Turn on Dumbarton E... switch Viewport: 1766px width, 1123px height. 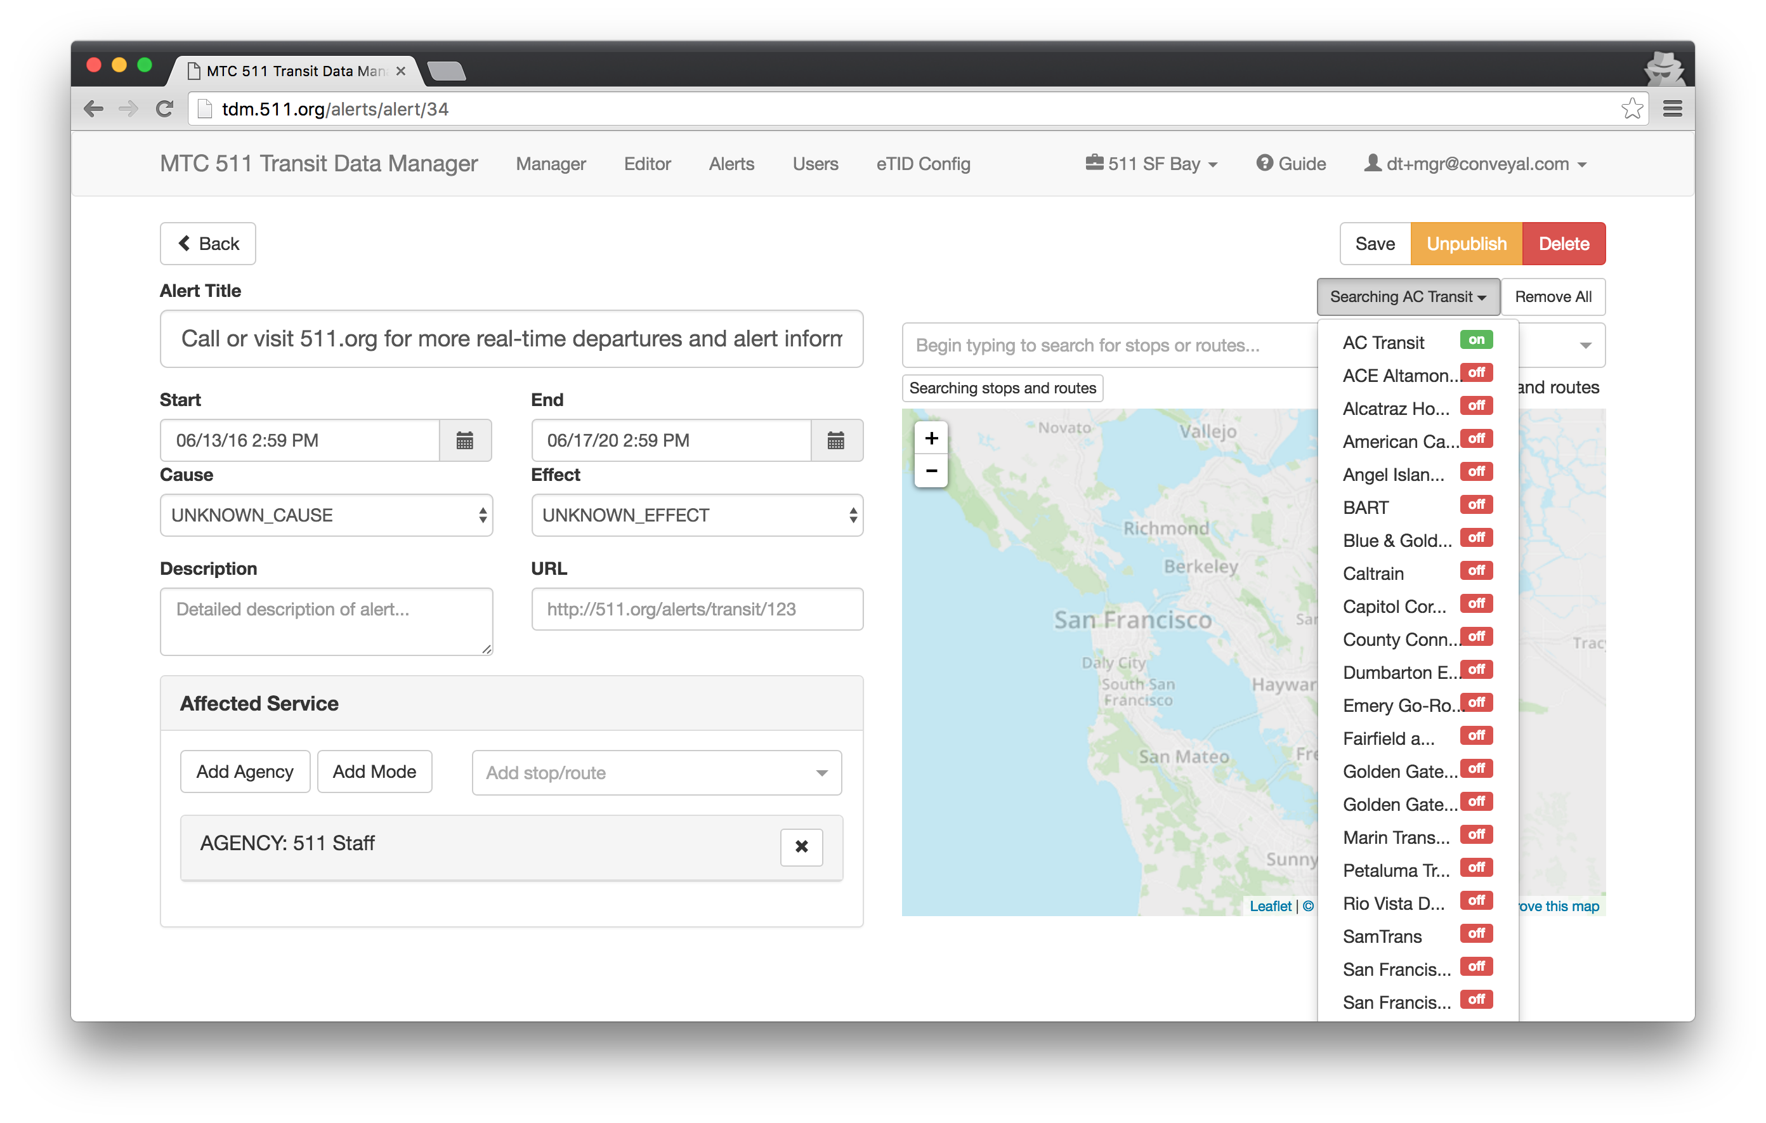tap(1476, 670)
